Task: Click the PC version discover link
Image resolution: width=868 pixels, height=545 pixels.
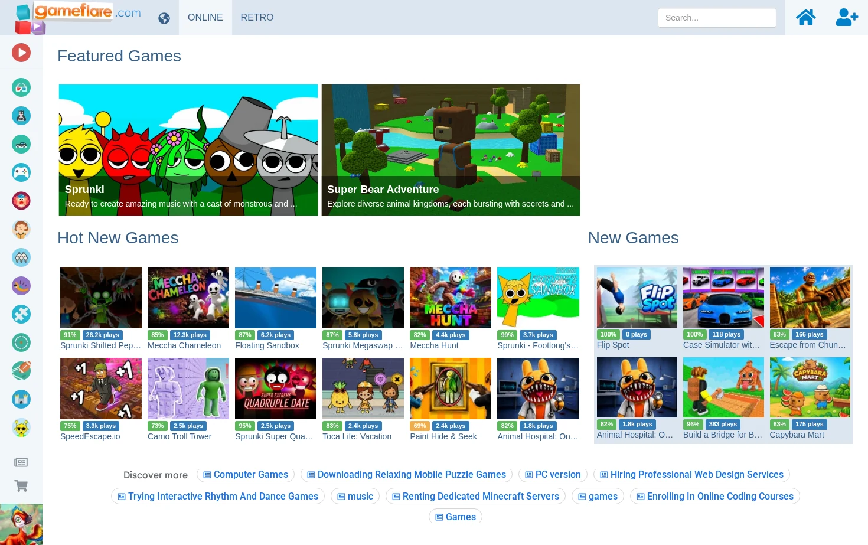Action: [x=553, y=475]
